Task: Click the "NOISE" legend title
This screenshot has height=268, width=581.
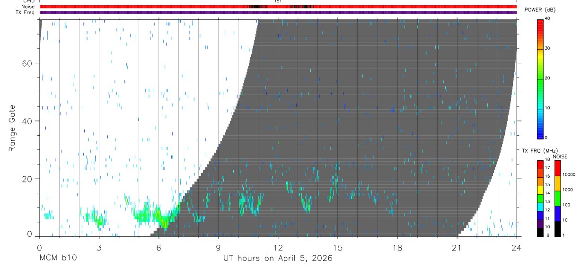Action: (x=560, y=156)
